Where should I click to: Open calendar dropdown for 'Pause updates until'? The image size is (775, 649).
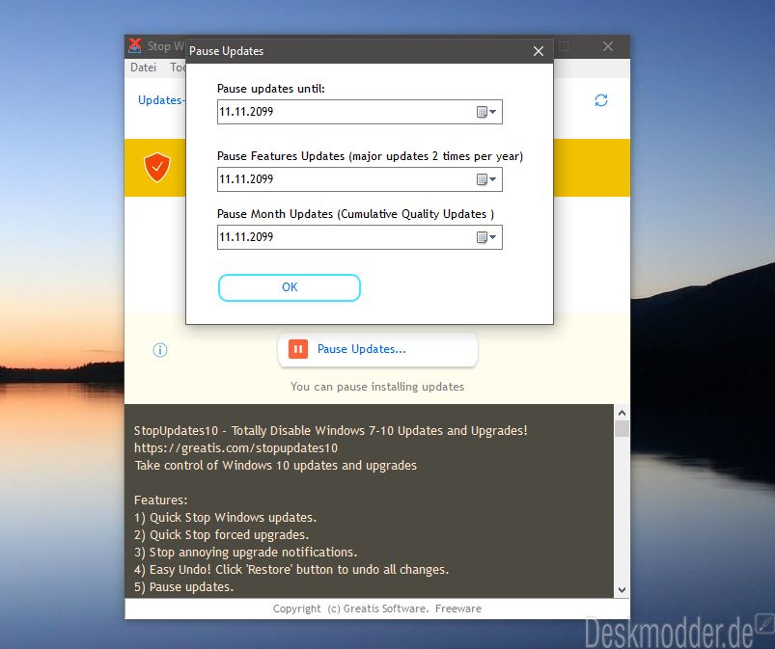(x=486, y=112)
